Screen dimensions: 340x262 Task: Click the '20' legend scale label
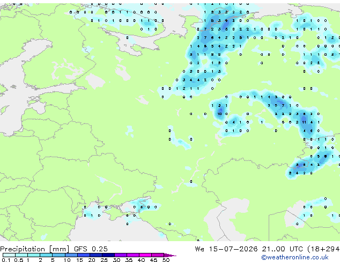point(92,260)
